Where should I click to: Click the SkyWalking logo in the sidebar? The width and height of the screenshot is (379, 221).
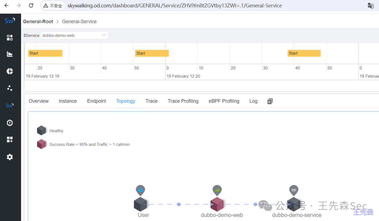(10, 21)
